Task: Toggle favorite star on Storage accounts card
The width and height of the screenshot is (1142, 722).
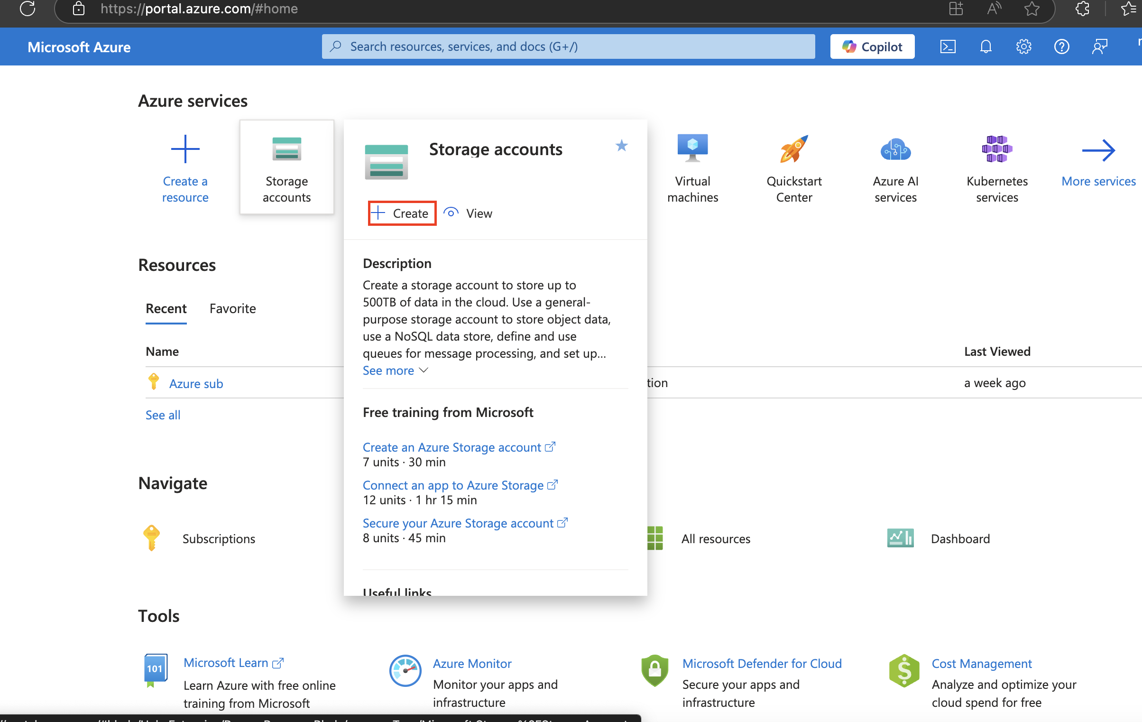Action: tap(621, 146)
